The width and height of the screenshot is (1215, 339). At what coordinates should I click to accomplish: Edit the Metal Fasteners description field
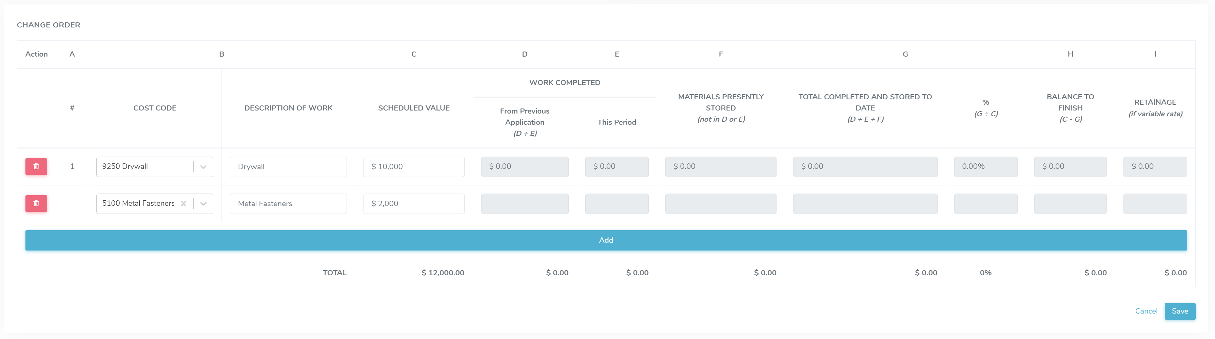(288, 204)
